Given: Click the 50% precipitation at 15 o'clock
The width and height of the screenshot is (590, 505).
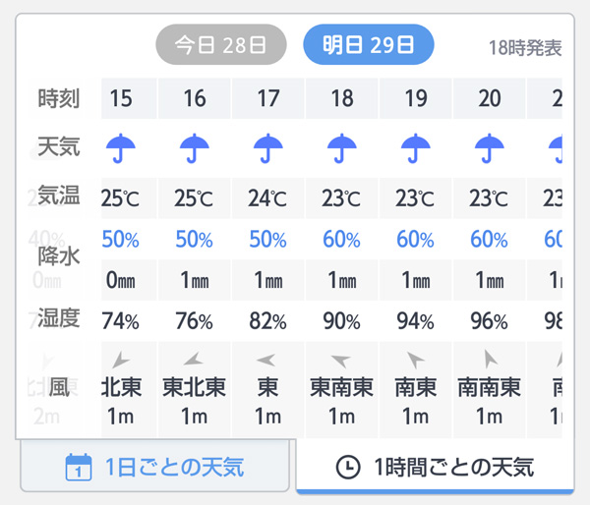Looking at the screenshot, I should click(122, 240).
